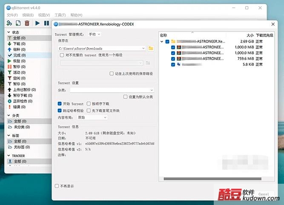This screenshot has height=205, width=284.
Task: Select the 活动 (0) active filter
Action: pos(19,72)
